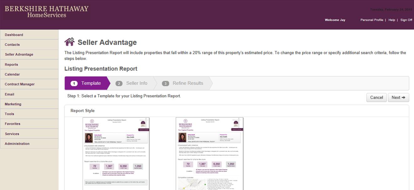Select Seller Advantage in the sidebar
This screenshot has width=414, height=190.
point(29,54)
